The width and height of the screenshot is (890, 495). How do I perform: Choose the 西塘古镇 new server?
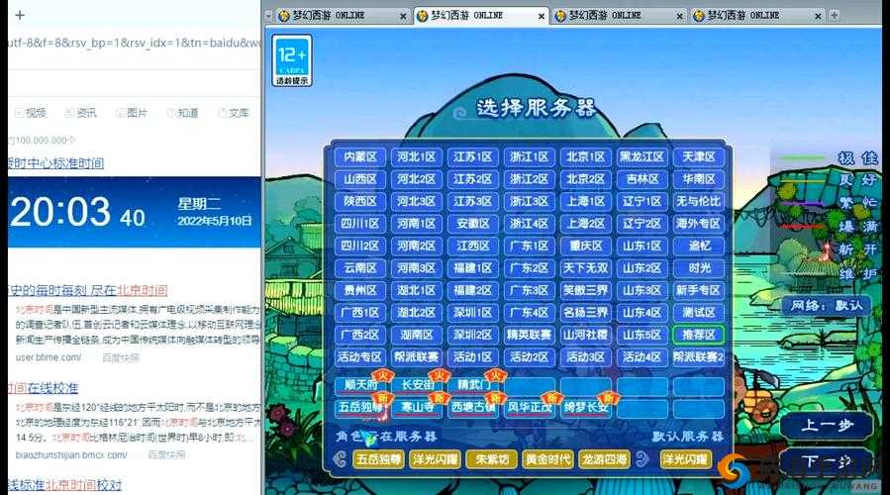(x=472, y=408)
